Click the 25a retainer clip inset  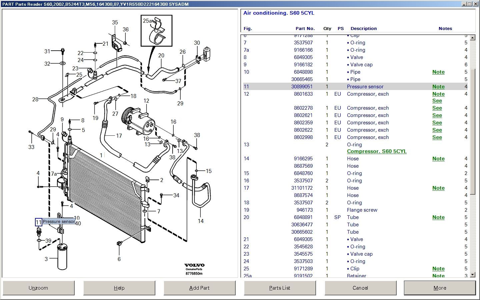click(156, 30)
